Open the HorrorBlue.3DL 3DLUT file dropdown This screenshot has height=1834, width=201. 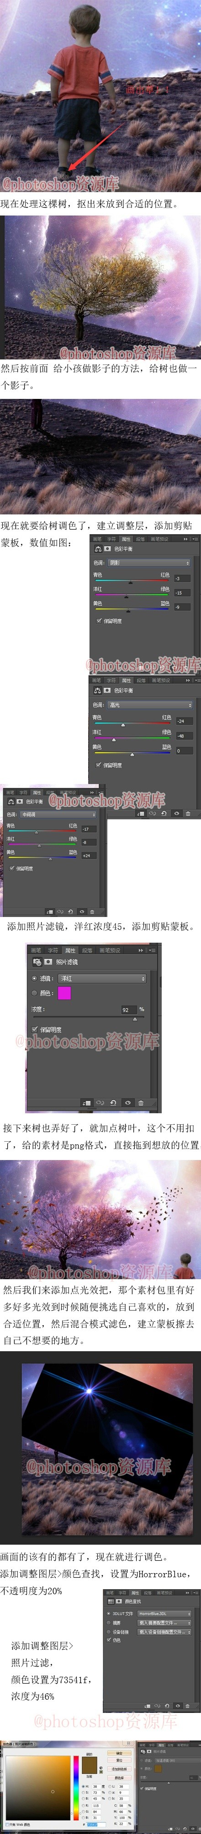click(165, 1614)
